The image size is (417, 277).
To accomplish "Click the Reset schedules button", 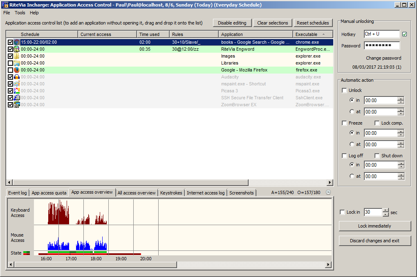I will [313, 23].
